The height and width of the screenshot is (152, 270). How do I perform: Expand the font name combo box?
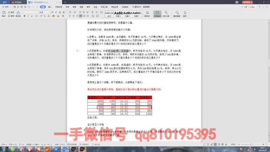37,12
